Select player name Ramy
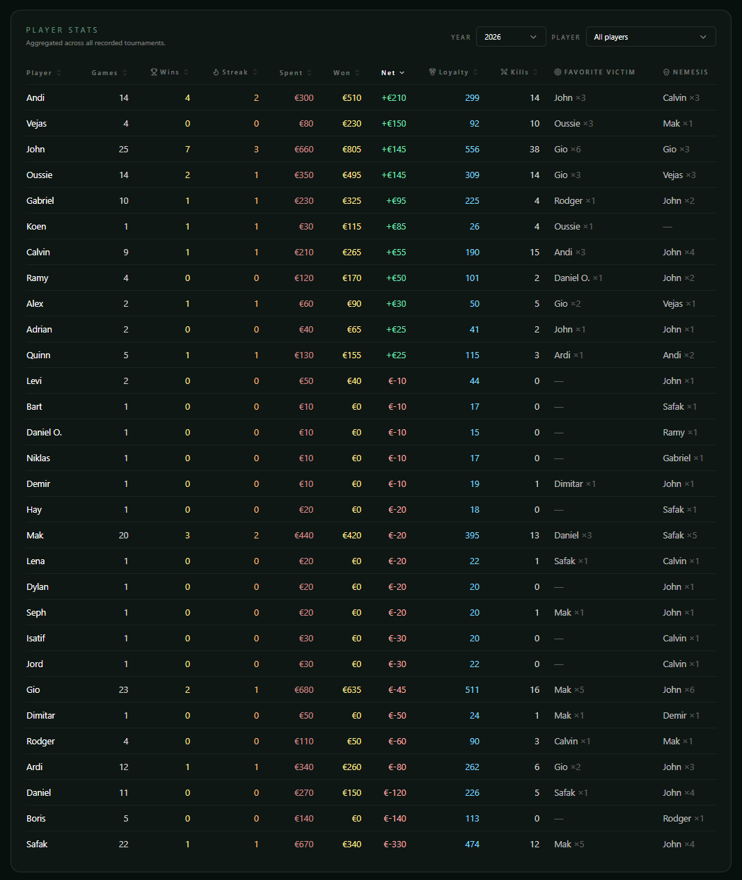This screenshot has height=880, width=742. click(x=38, y=278)
